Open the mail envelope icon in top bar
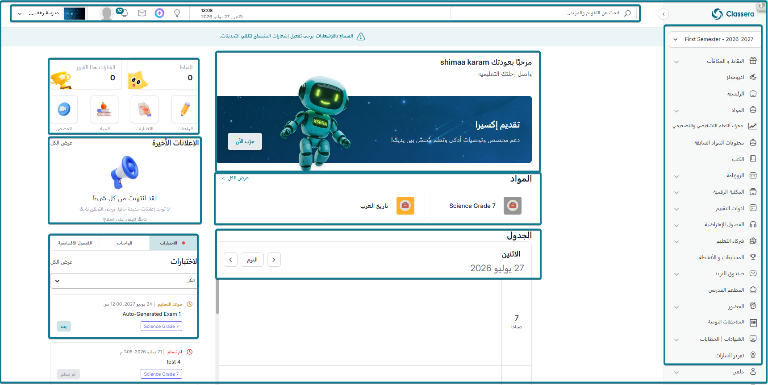Viewport: 768px width, 385px height. pos(142,13)
